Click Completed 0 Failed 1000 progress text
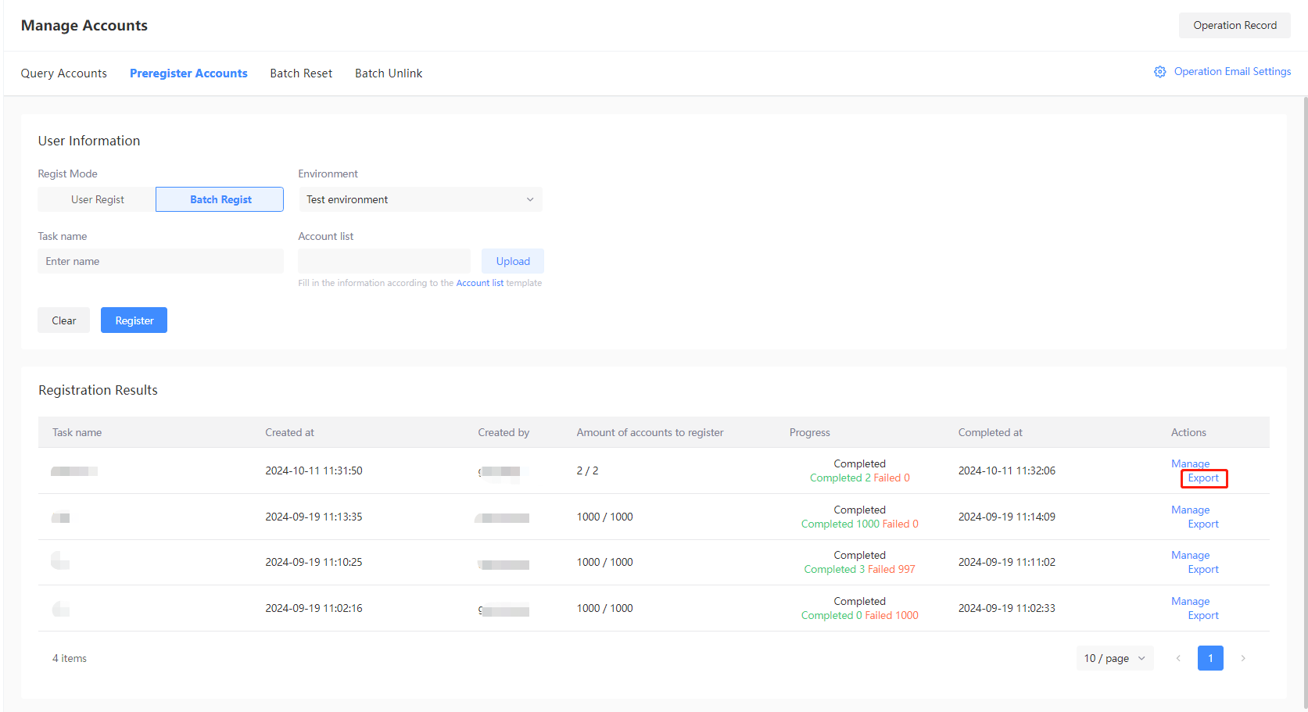This screenshot has width=1308, height=712. pyautogui.click(x=859, y=615)
